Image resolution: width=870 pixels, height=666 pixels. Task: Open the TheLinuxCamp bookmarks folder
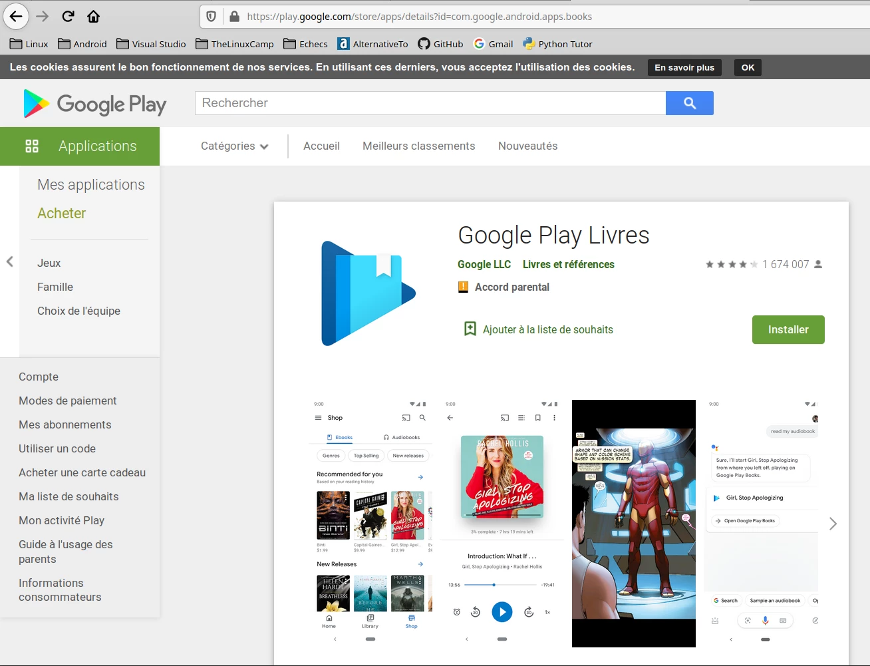[x=235, y=44]
